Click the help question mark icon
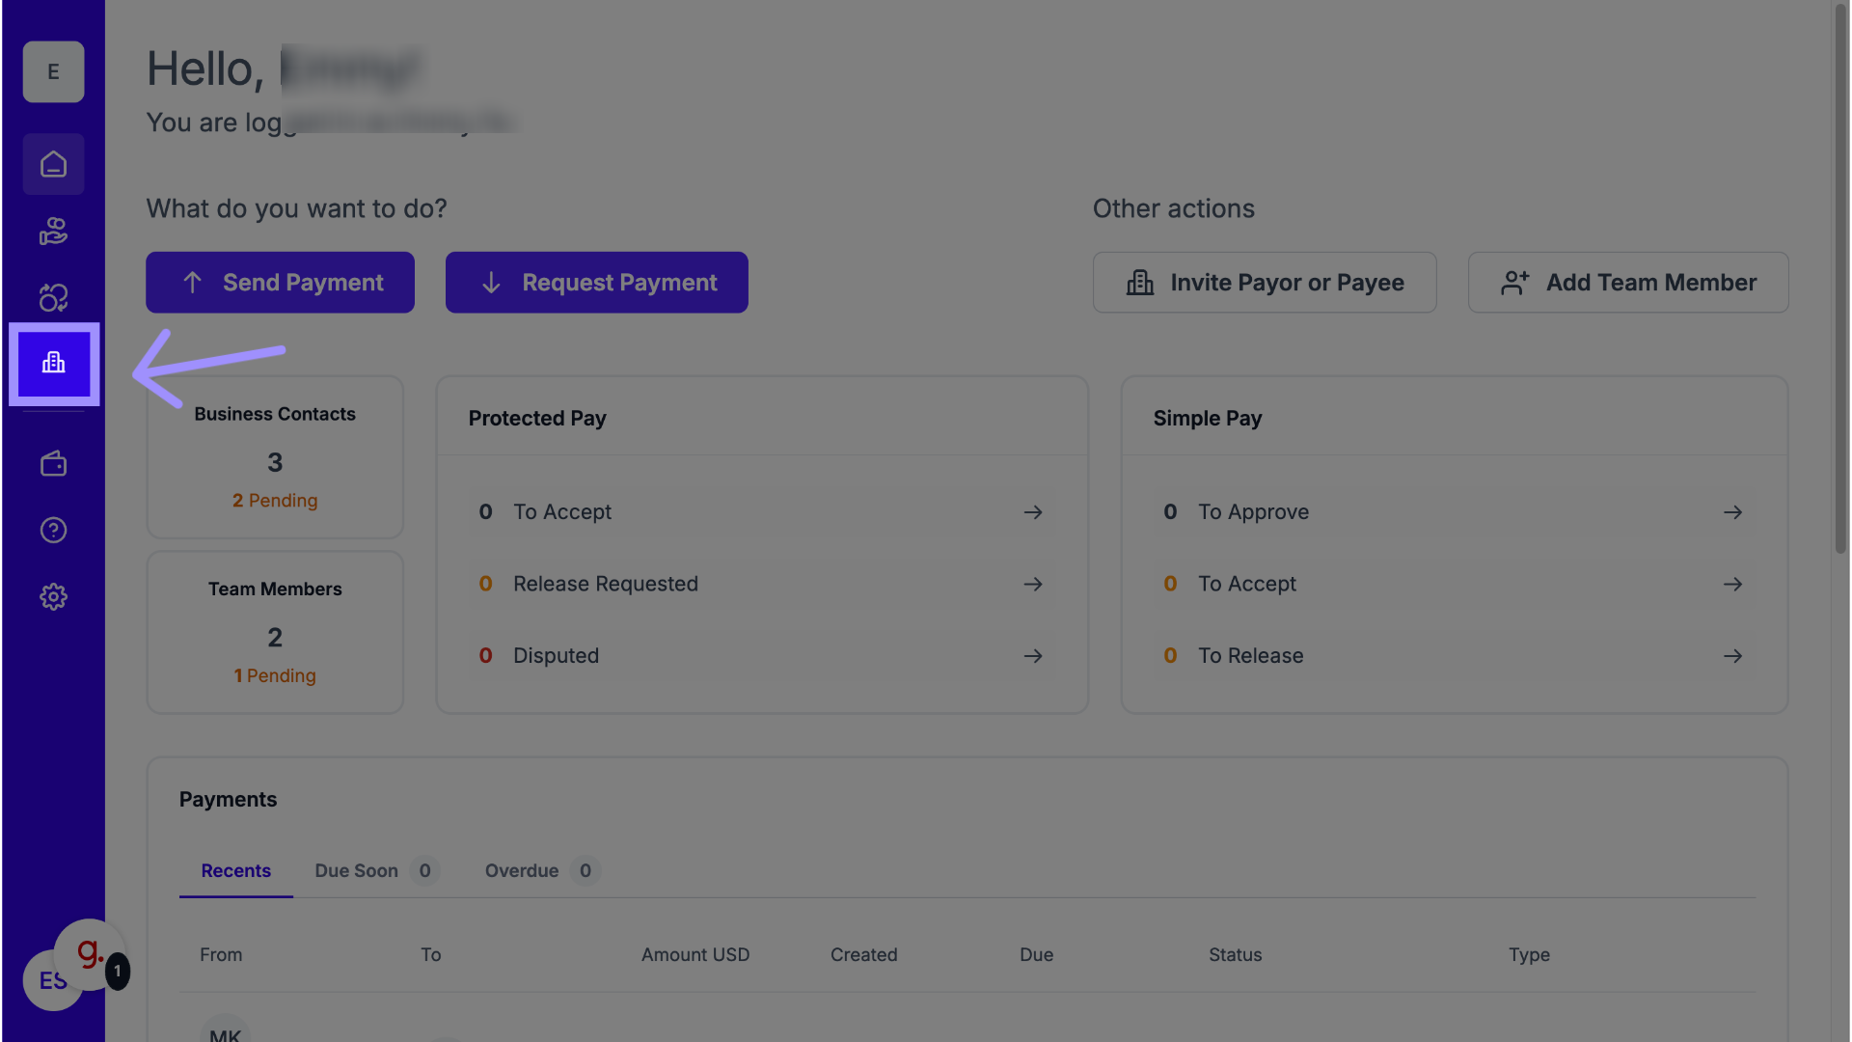1852x1042 pixels. click(x=53, y=530)
